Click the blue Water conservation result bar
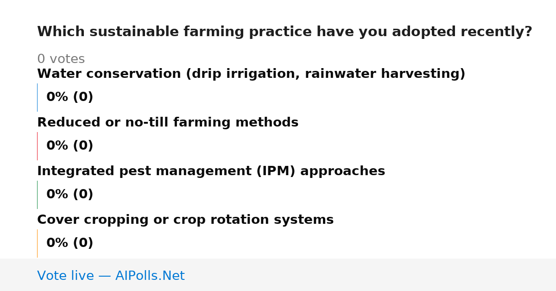The image size is (556, 291). tap(37, 97)
